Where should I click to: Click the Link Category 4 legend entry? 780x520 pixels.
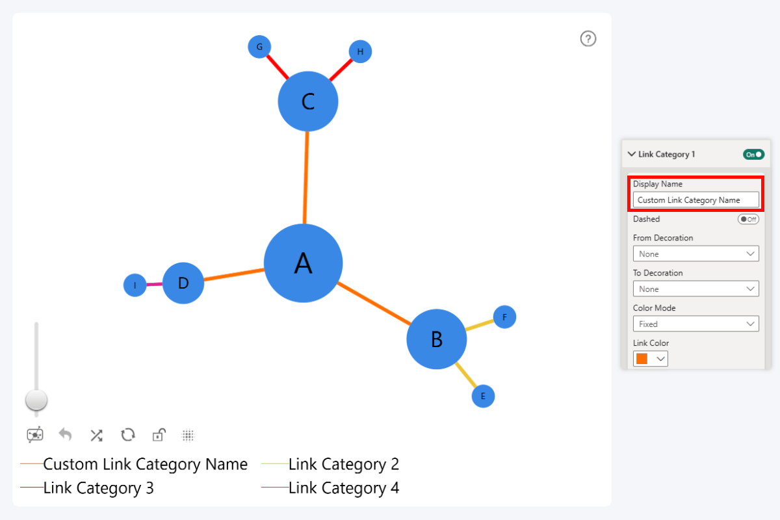pos(343,487)
